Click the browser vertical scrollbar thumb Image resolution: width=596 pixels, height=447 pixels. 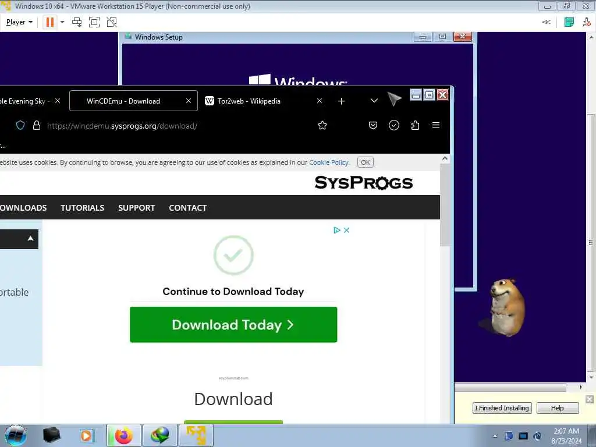pos(445,205)
